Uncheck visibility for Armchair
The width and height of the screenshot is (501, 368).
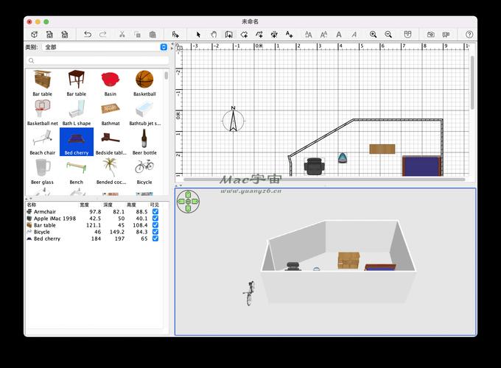[x=155, y=212]
